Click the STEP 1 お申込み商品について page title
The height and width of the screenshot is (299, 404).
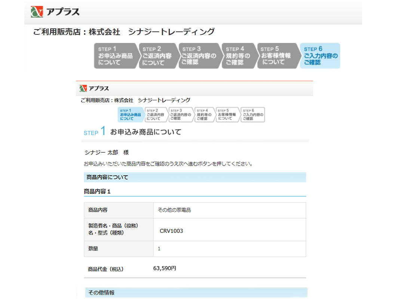click(132, 131)
